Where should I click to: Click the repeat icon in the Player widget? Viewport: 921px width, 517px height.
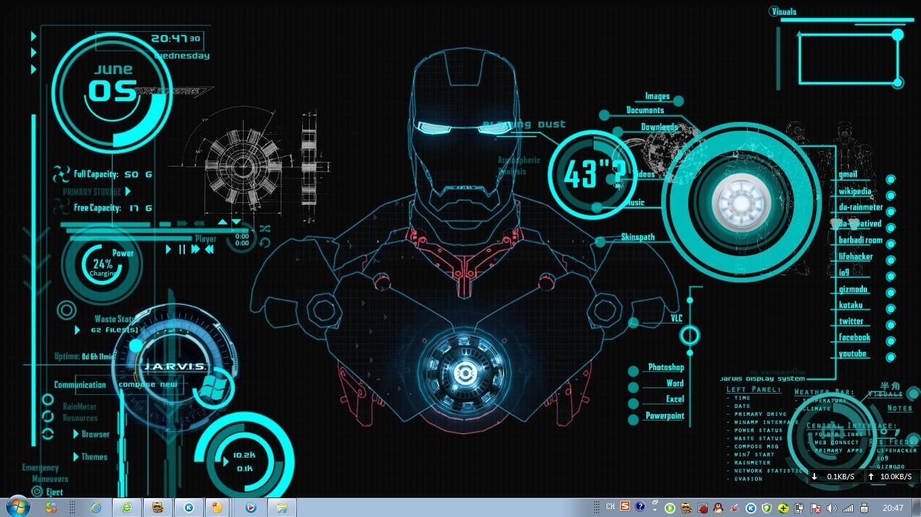264,243
